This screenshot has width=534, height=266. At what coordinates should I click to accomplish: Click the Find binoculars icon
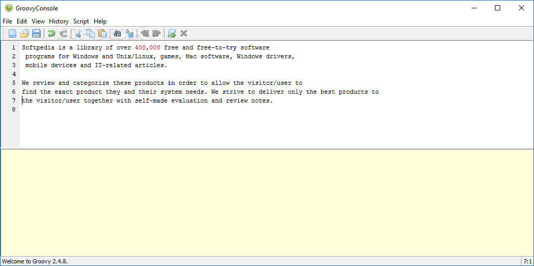[118, 33]
